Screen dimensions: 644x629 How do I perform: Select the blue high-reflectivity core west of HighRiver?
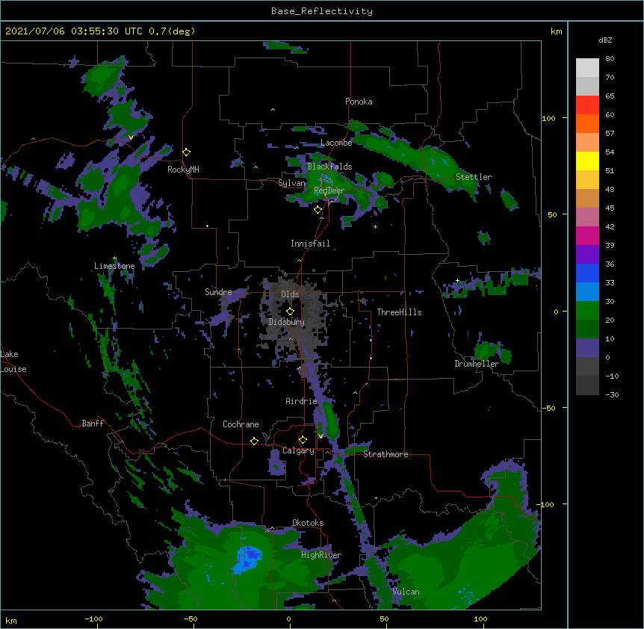point(249,560)
